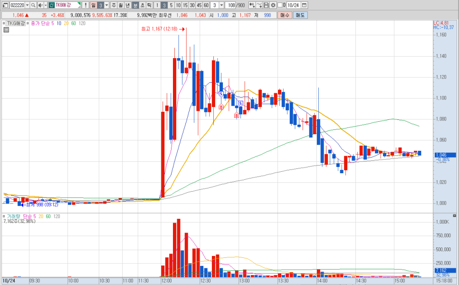Click the green 신 badge icon
Viewport: 459px width, 285px height.
(x=51, y=5)
